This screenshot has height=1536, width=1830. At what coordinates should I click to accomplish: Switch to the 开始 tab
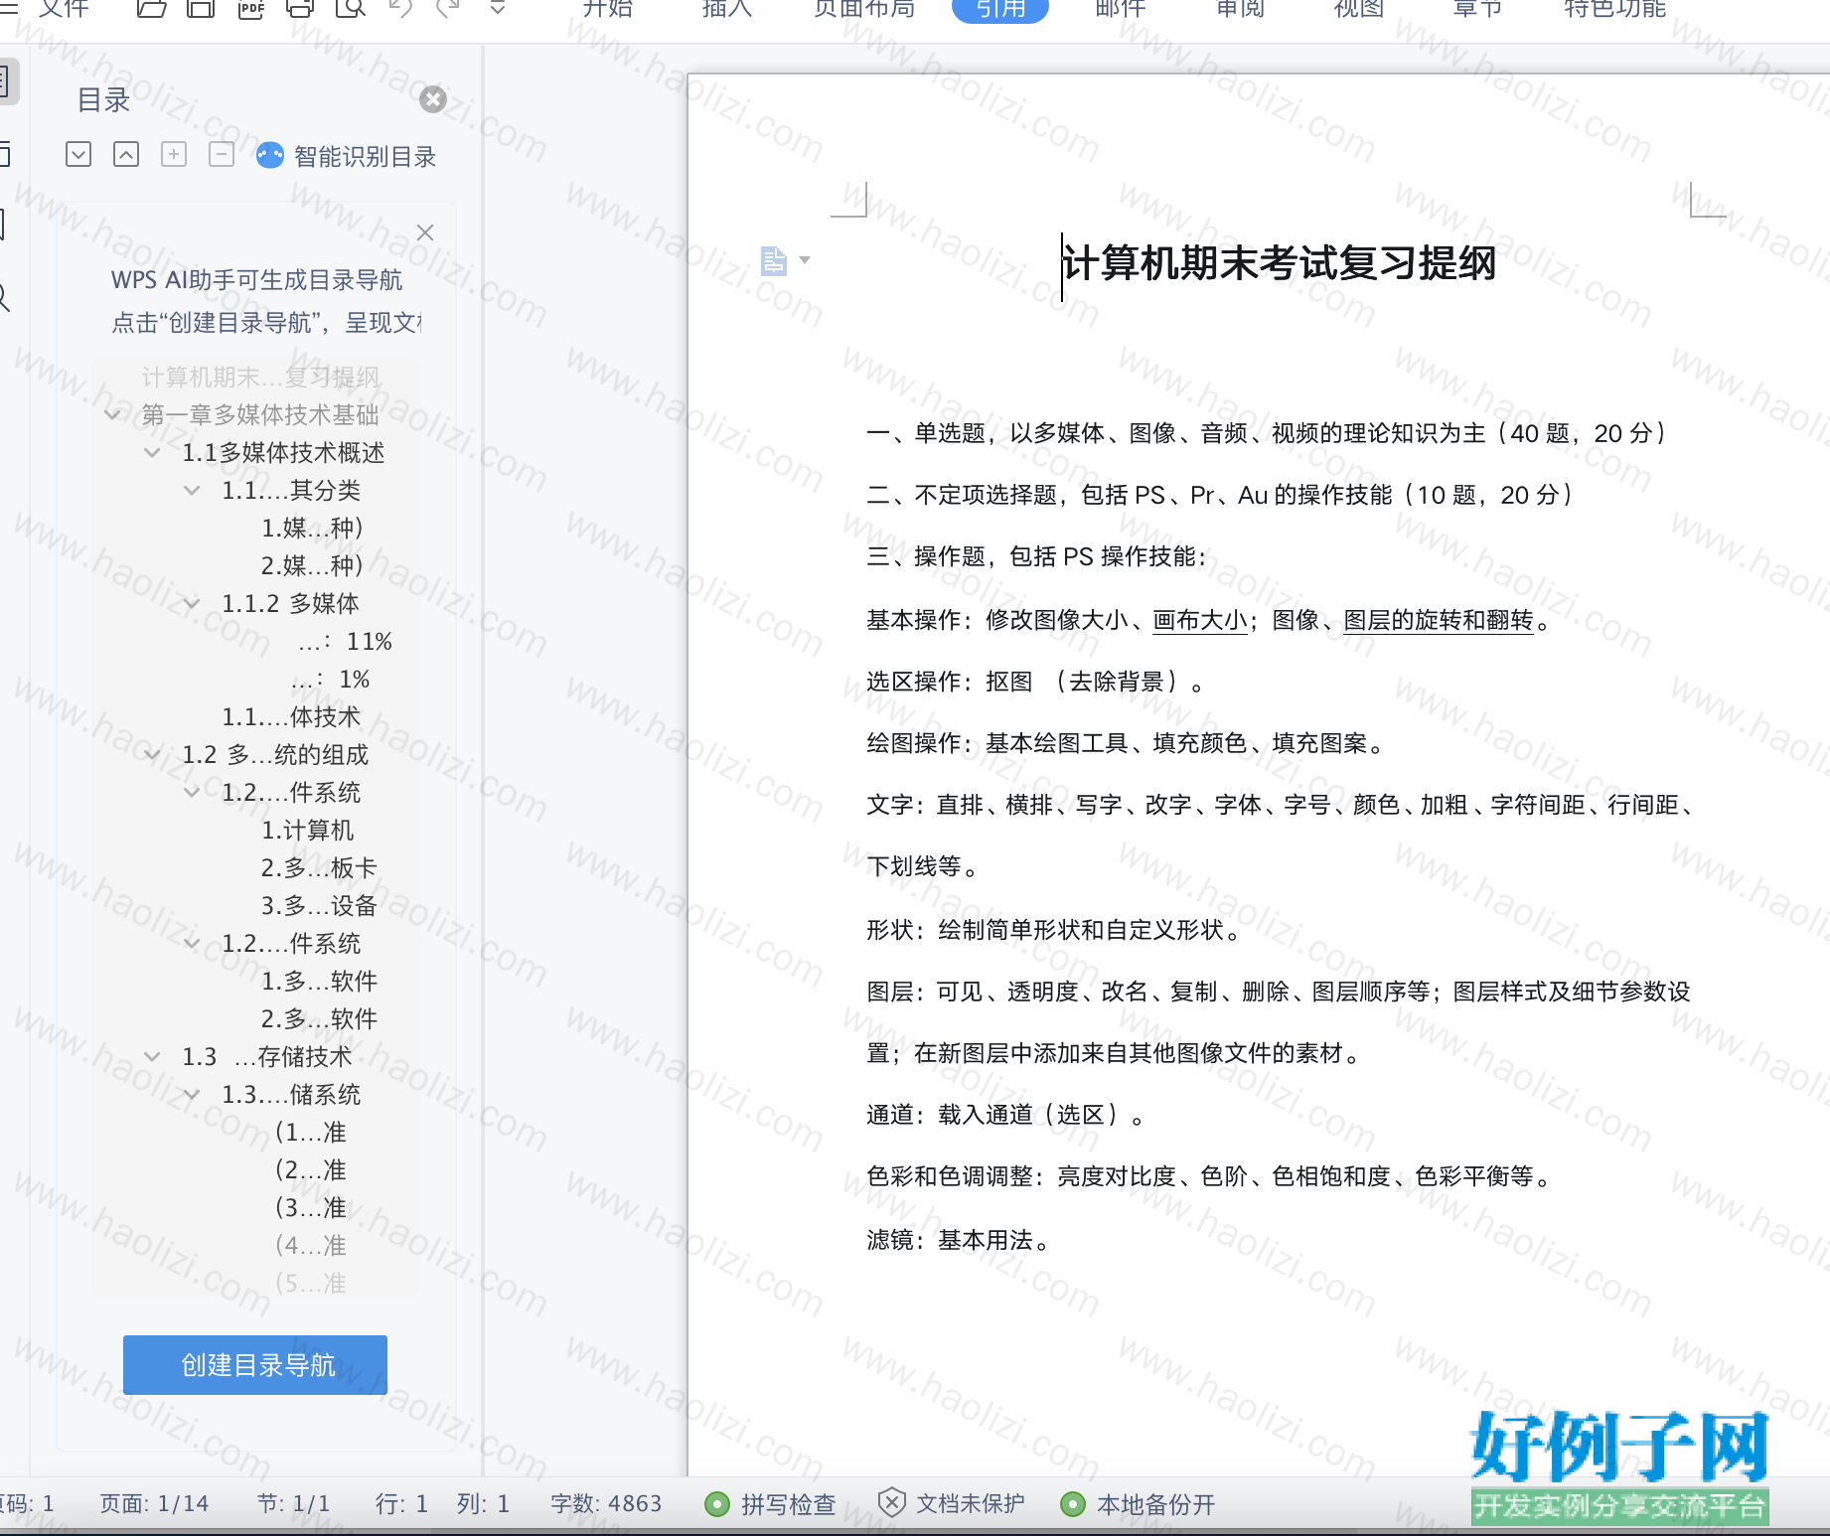tap(607, 9)
